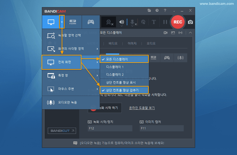Select the screen recording mode monitor icon
This screenshot has width=237, height=155.
point(51,22)
